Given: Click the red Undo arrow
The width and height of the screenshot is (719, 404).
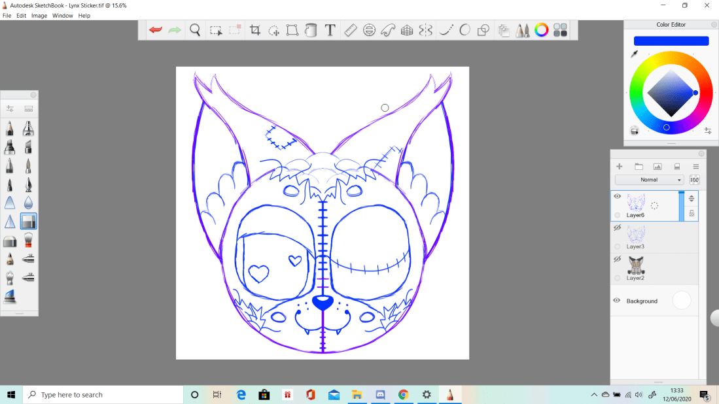Looking at the screenshot, I should [156, 30].
